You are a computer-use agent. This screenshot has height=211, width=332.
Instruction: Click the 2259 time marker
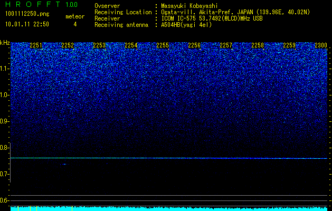tap(289, 45)
